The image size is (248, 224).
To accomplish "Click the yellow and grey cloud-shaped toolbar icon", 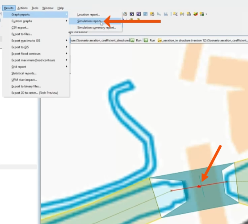I will tap(189, 14).
